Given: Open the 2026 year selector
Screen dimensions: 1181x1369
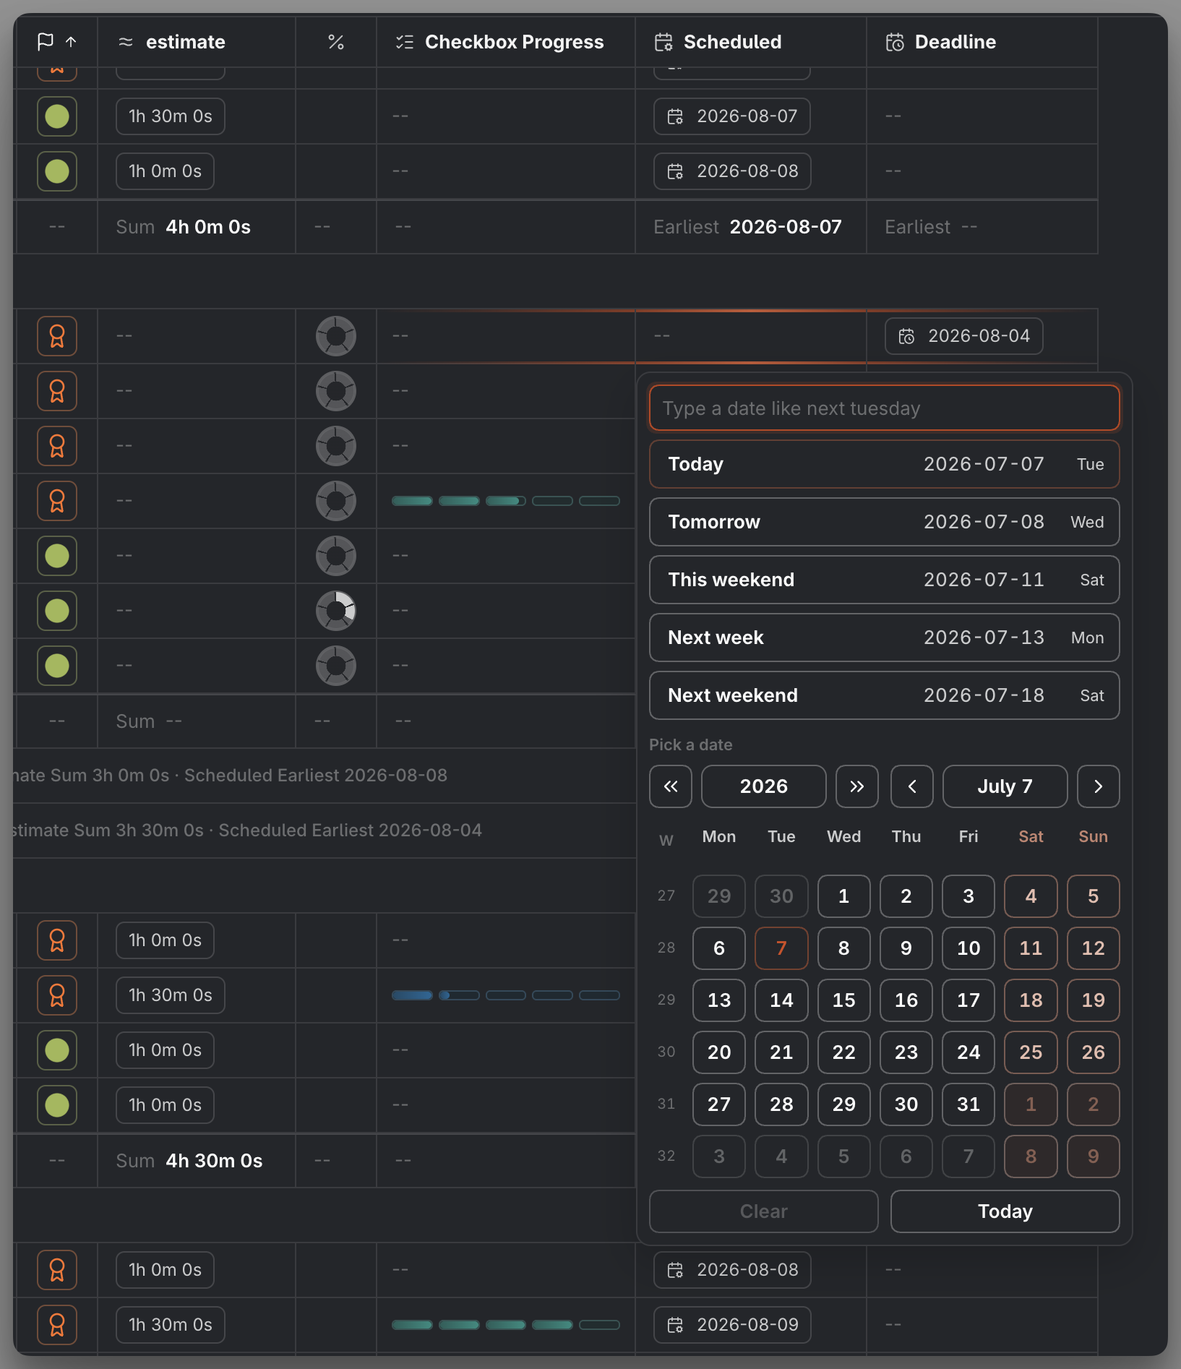Looking at the screenshot, I should click(x=764, y=786).
